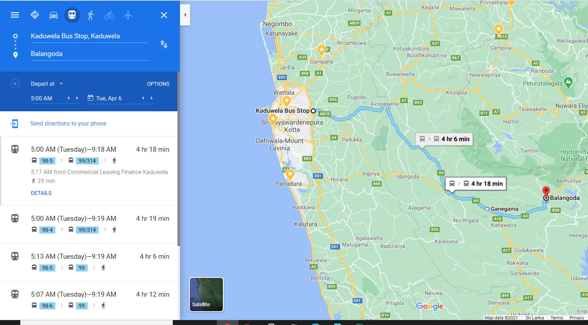Click the starred place near Gampola
Viewport: 588px width, 325px height.
tap(499, 29)
